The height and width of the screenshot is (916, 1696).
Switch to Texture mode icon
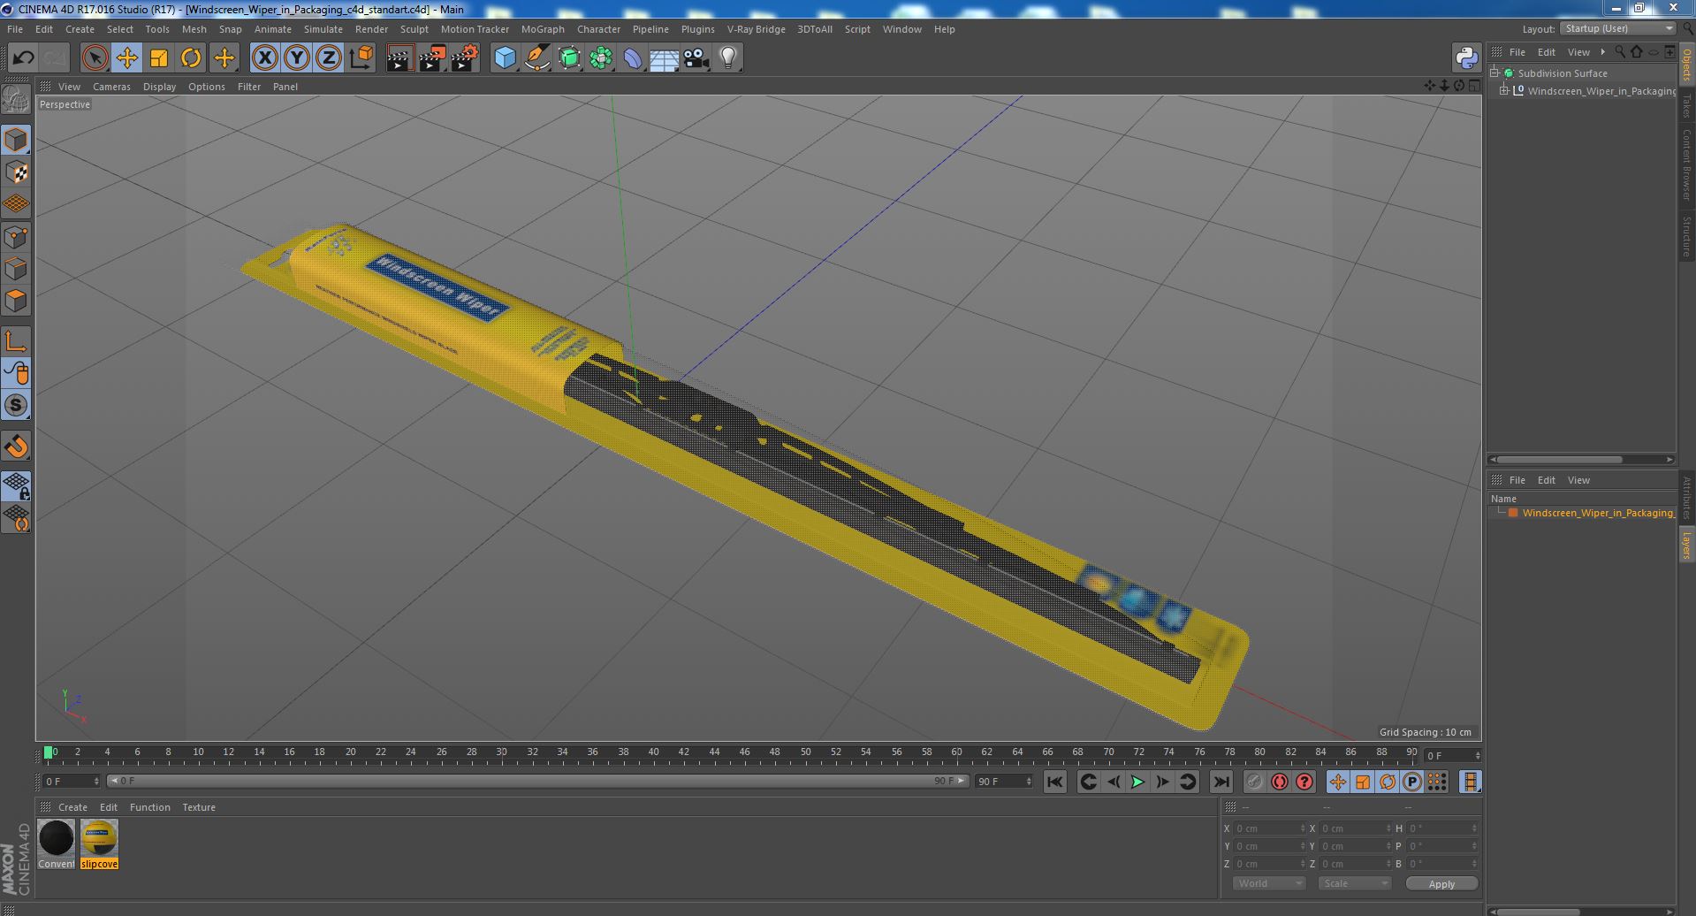click(x=16, y=172)
